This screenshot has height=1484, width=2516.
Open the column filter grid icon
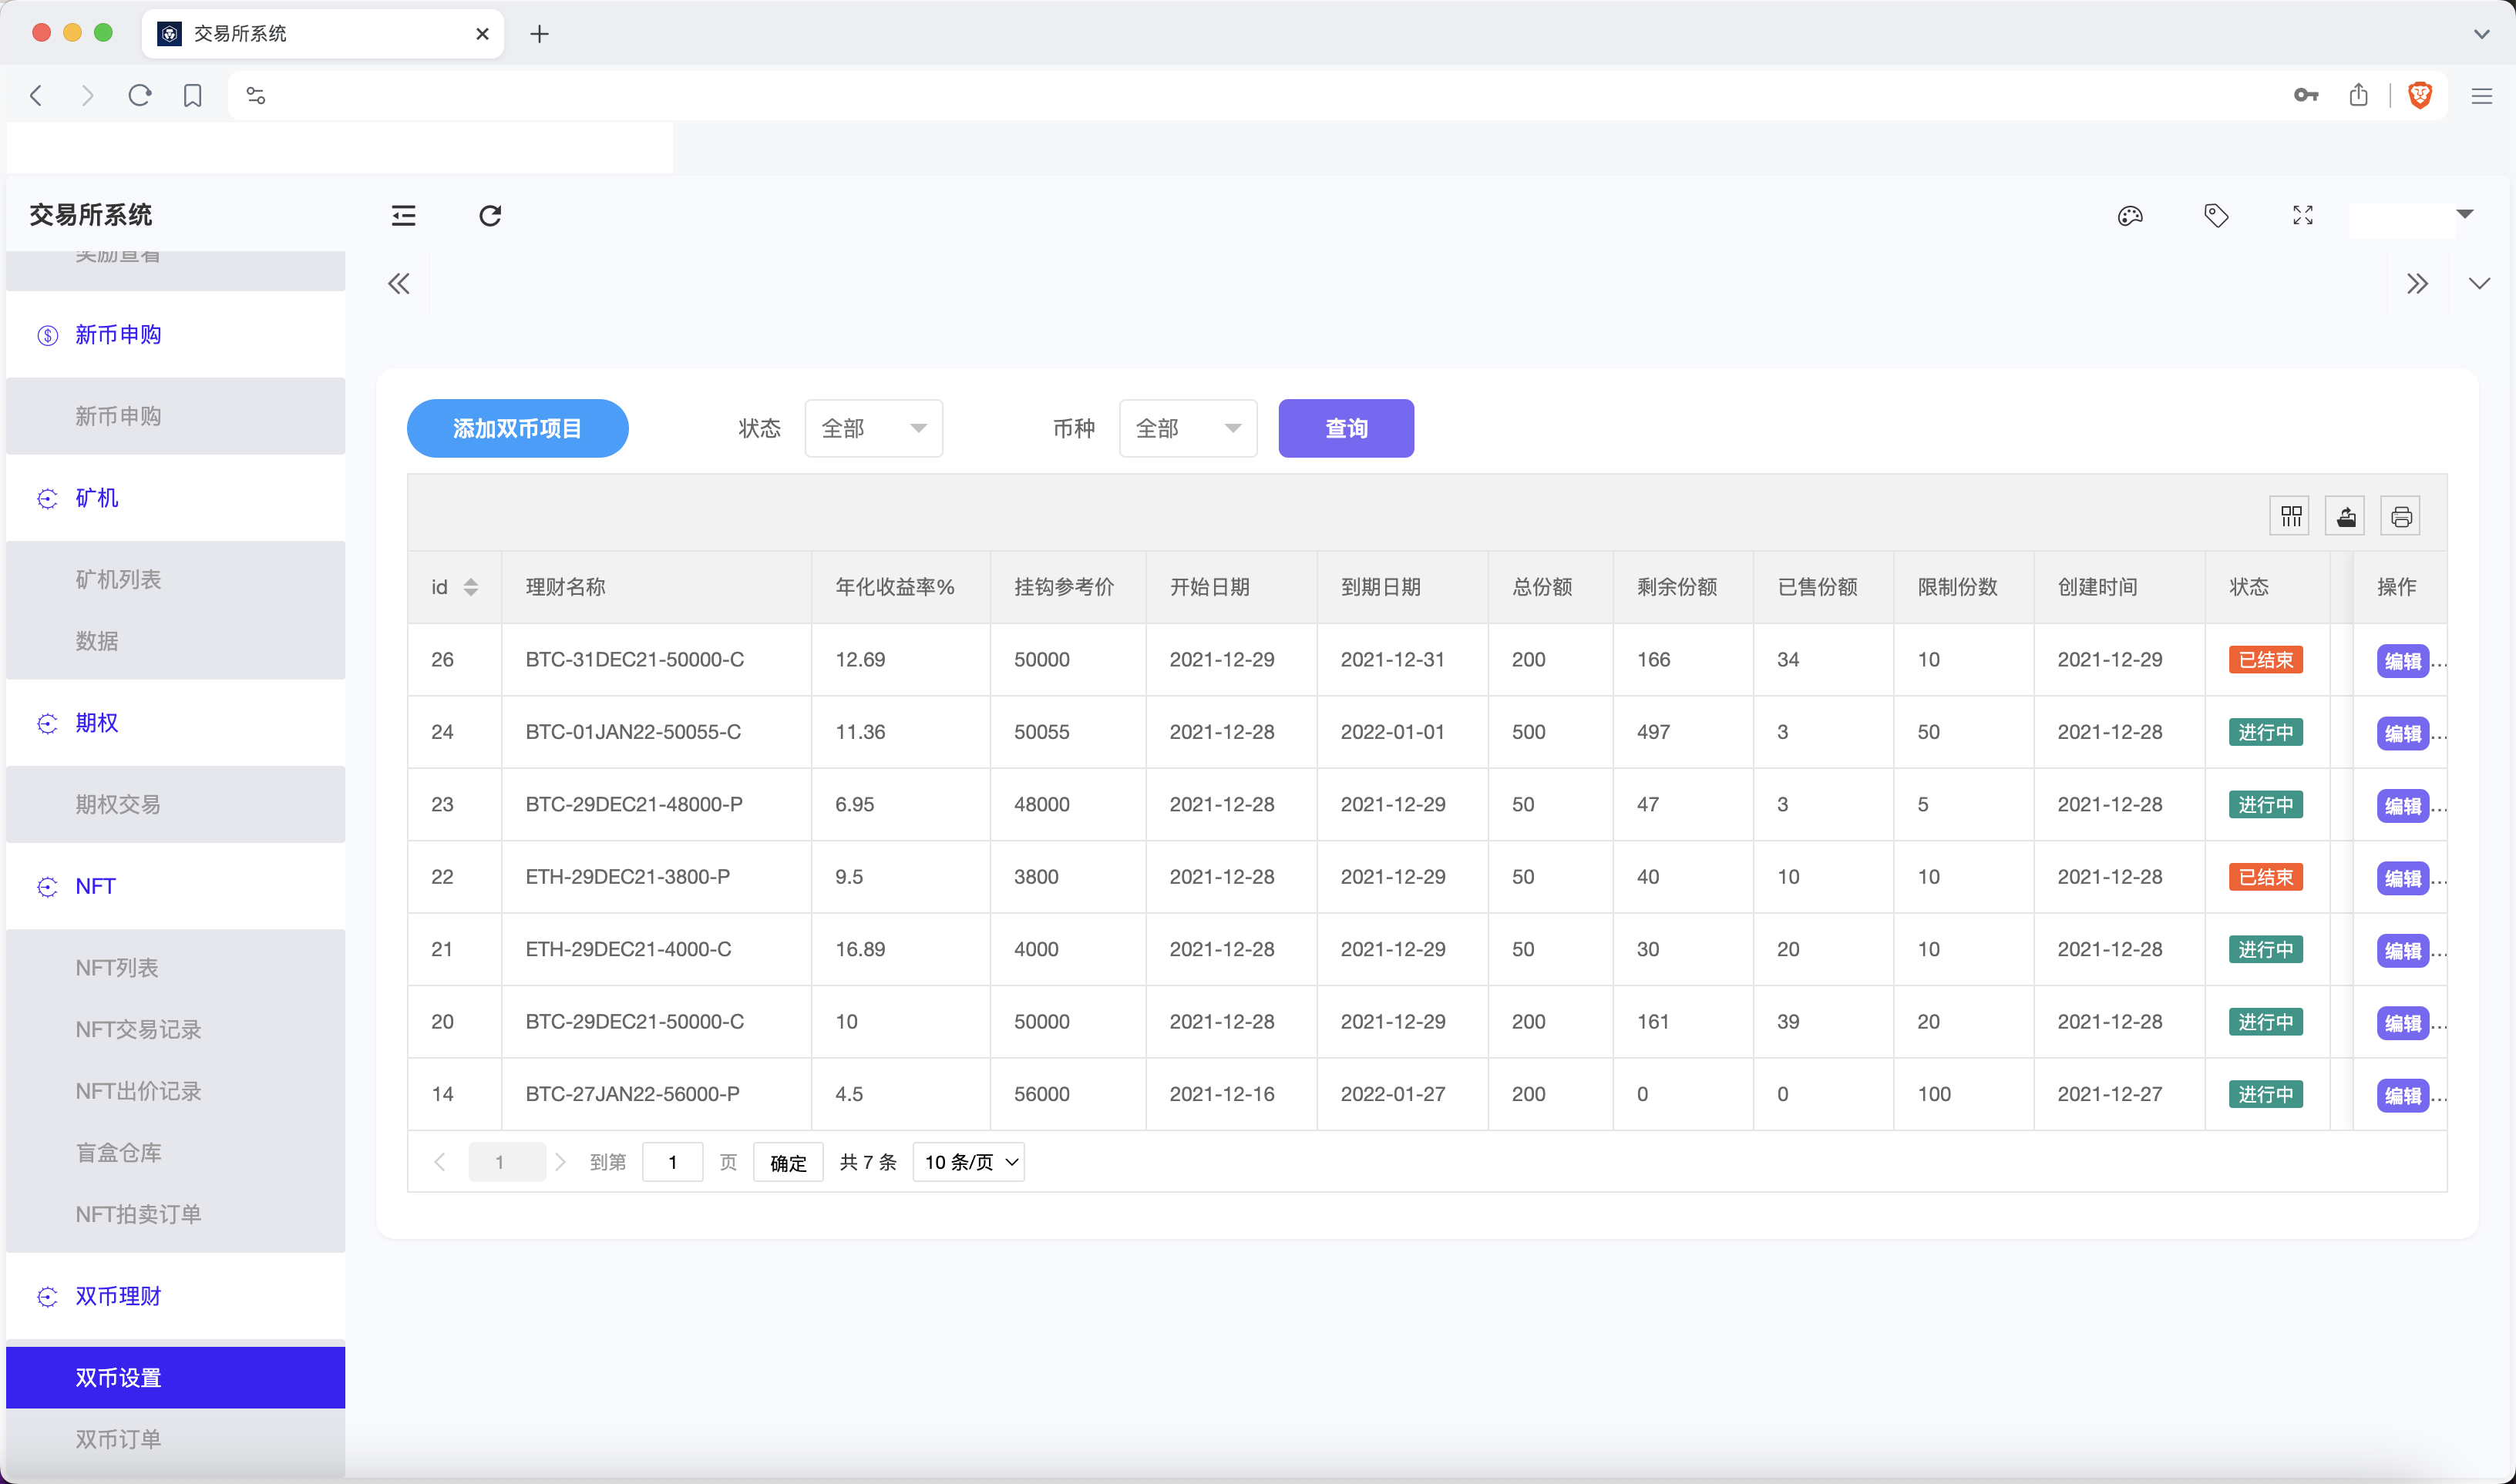[x=2290, y=516]
